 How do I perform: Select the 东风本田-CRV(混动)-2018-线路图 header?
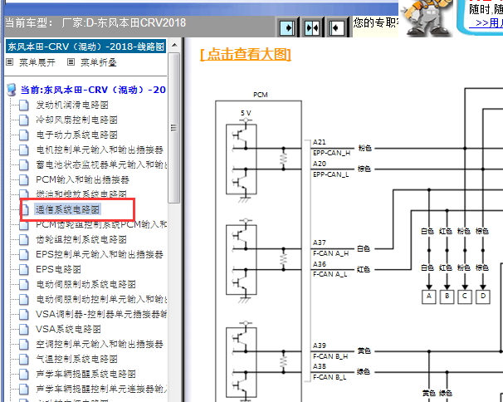point(85,47)
